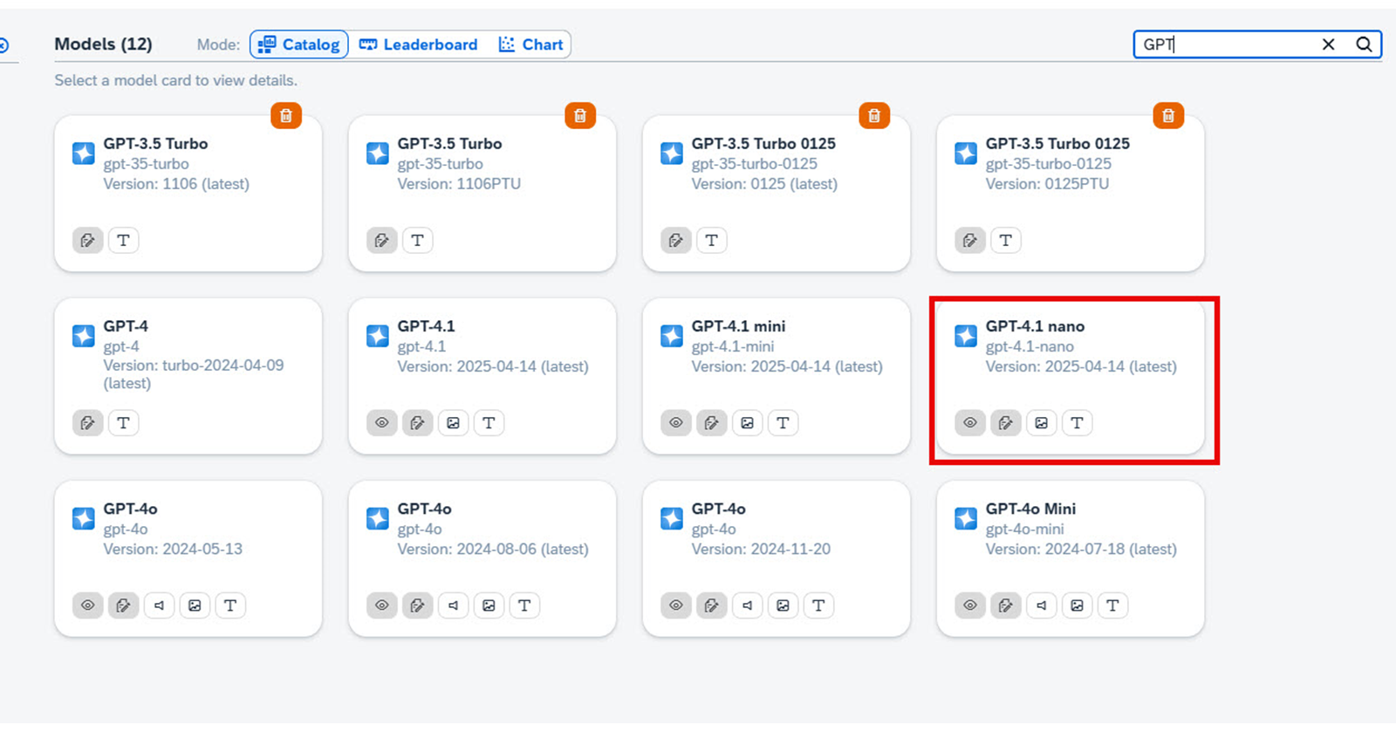
Task: Click the T text icon on the gpt-4.1 (no suffix) card
Action: pos(489,423)
